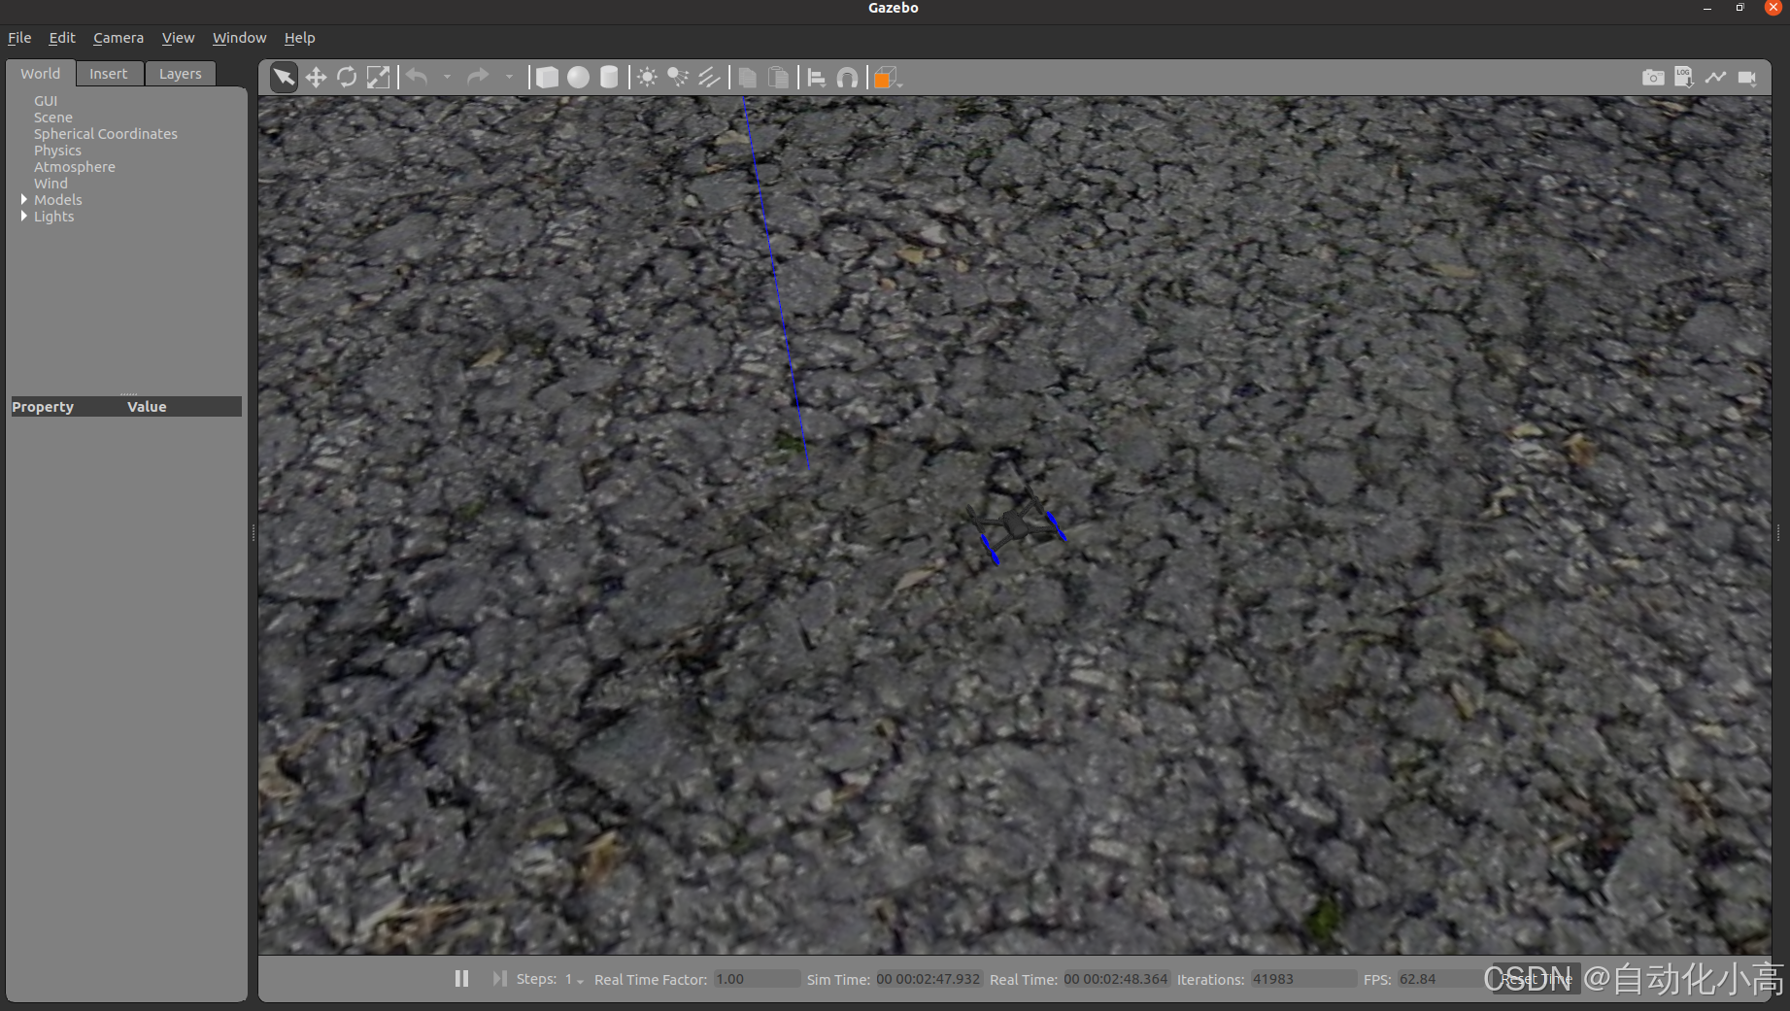Select Atmosphere in the world tree
This screenshot has height=1011, width=1790.
75,167
